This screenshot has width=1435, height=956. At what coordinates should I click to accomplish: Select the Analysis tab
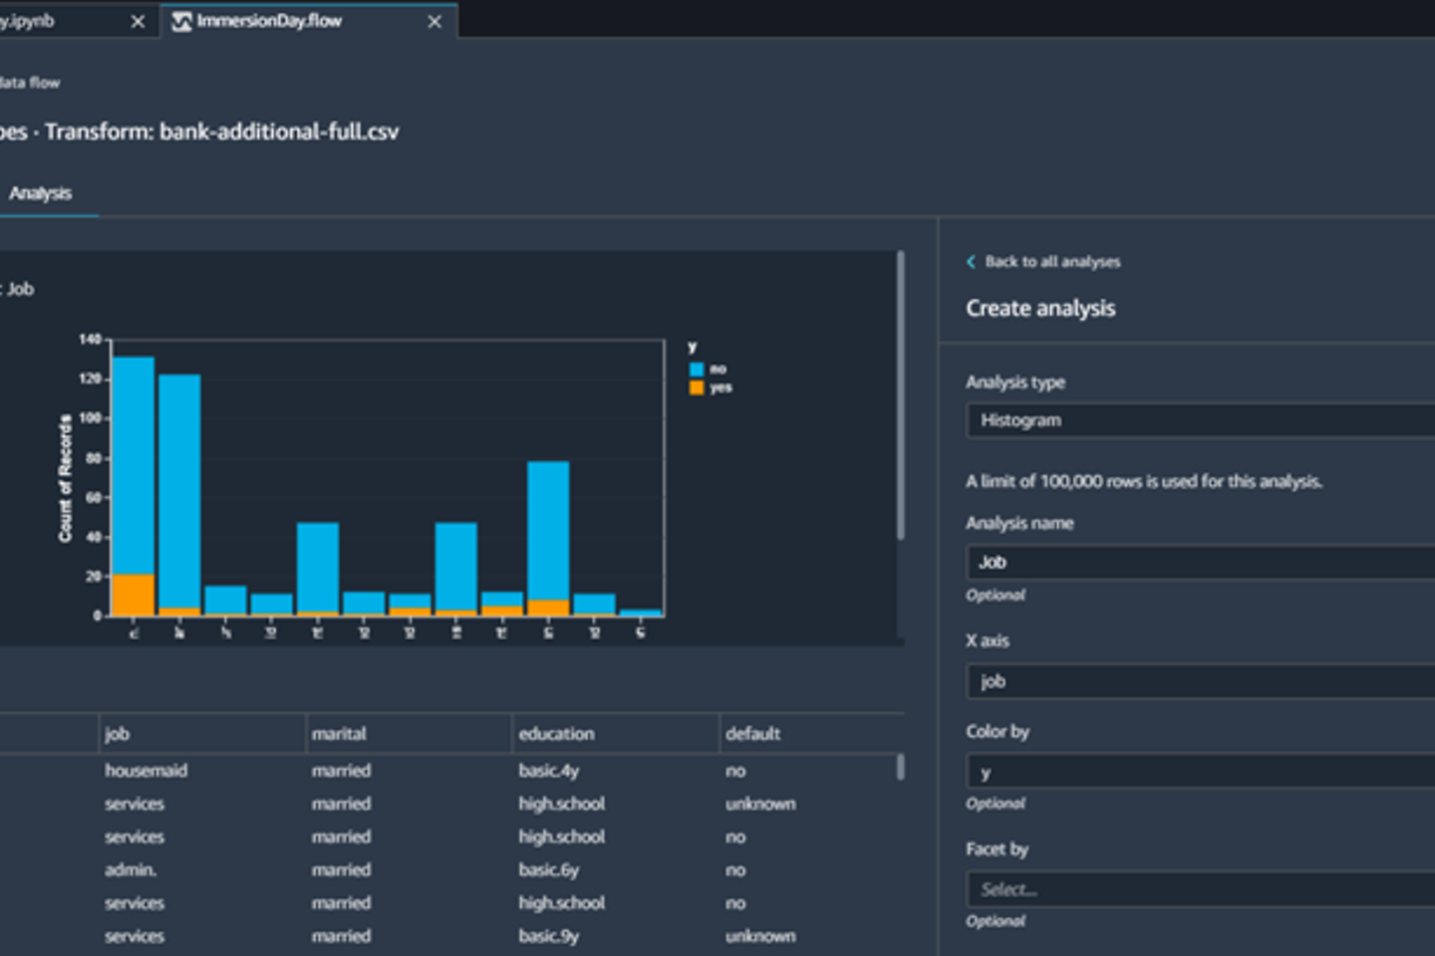point(41,193)
